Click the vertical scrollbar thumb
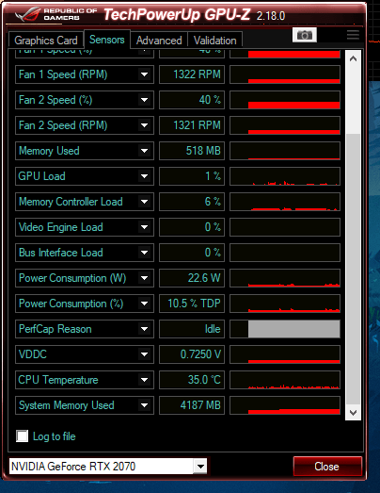 [x=353, y=270]
